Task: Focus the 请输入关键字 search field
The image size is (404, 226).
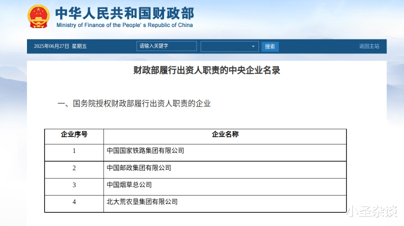Action: [166, 46]
